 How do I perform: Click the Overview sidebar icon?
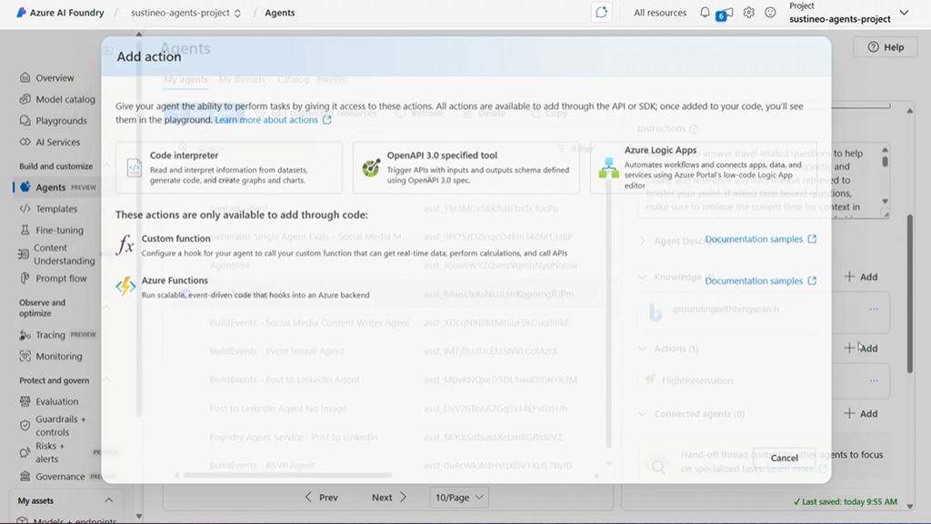(x=25, y=78)
